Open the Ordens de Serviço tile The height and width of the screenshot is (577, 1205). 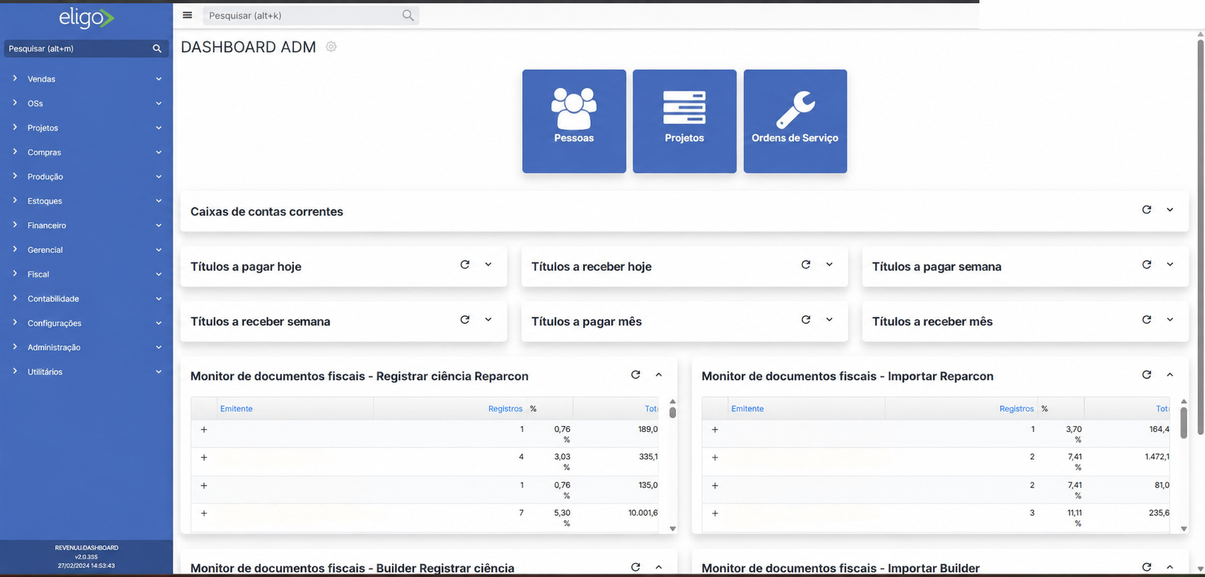[x=795, y=121]
